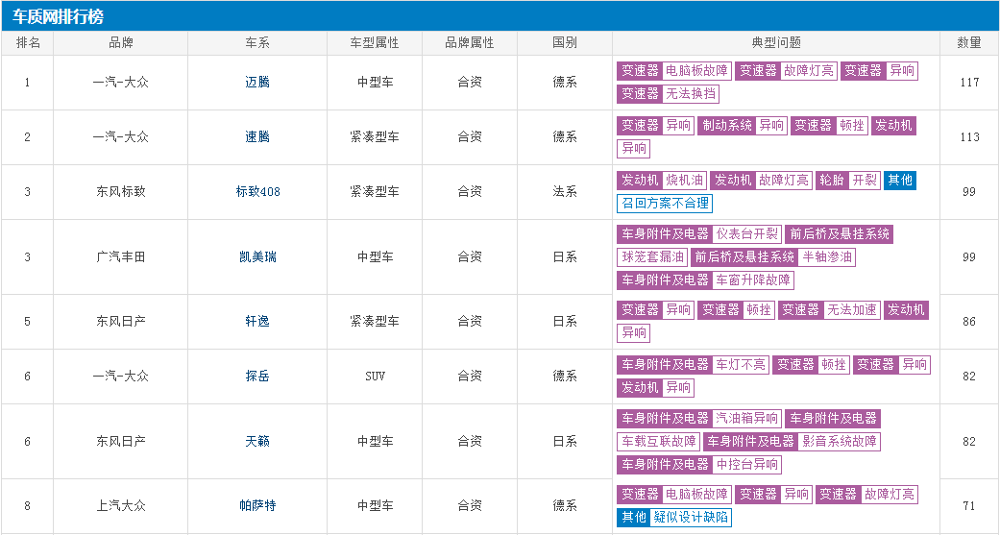Click the 典型问题 column header
This screenshot has height=535, width=1000.
pyautogui.click(x=776, y=42)
